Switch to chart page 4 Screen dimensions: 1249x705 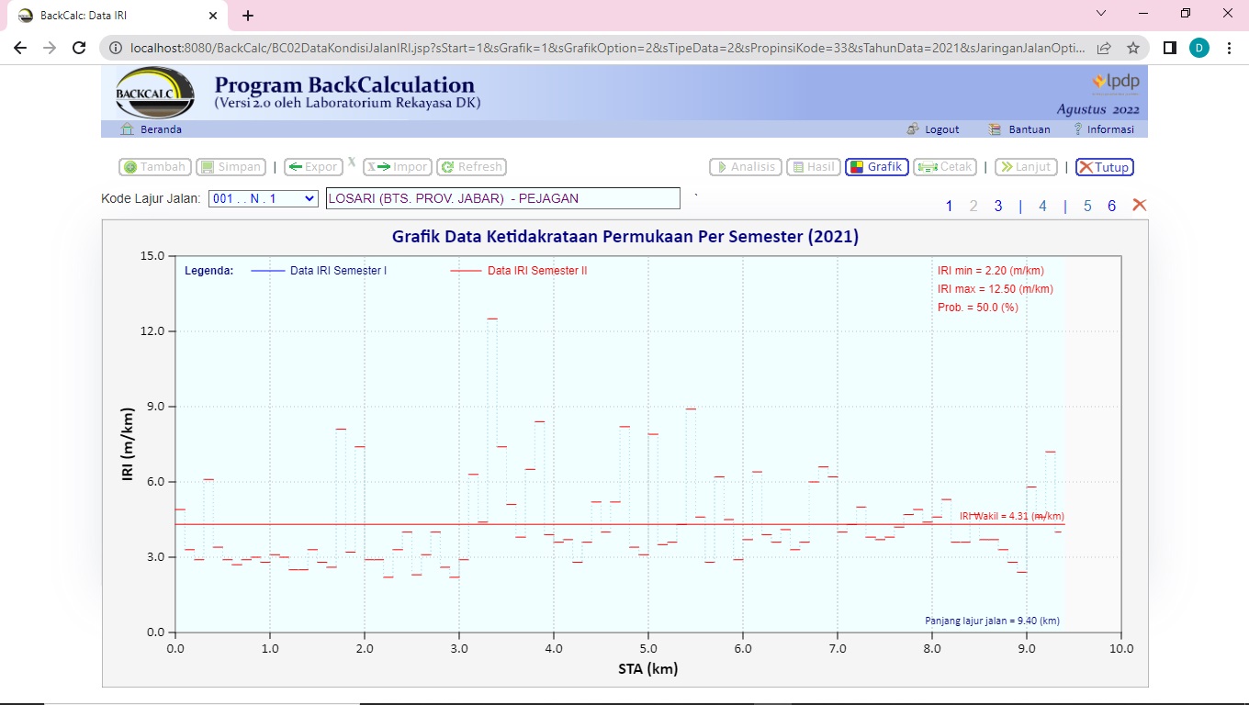click(x=1042, y=206)
